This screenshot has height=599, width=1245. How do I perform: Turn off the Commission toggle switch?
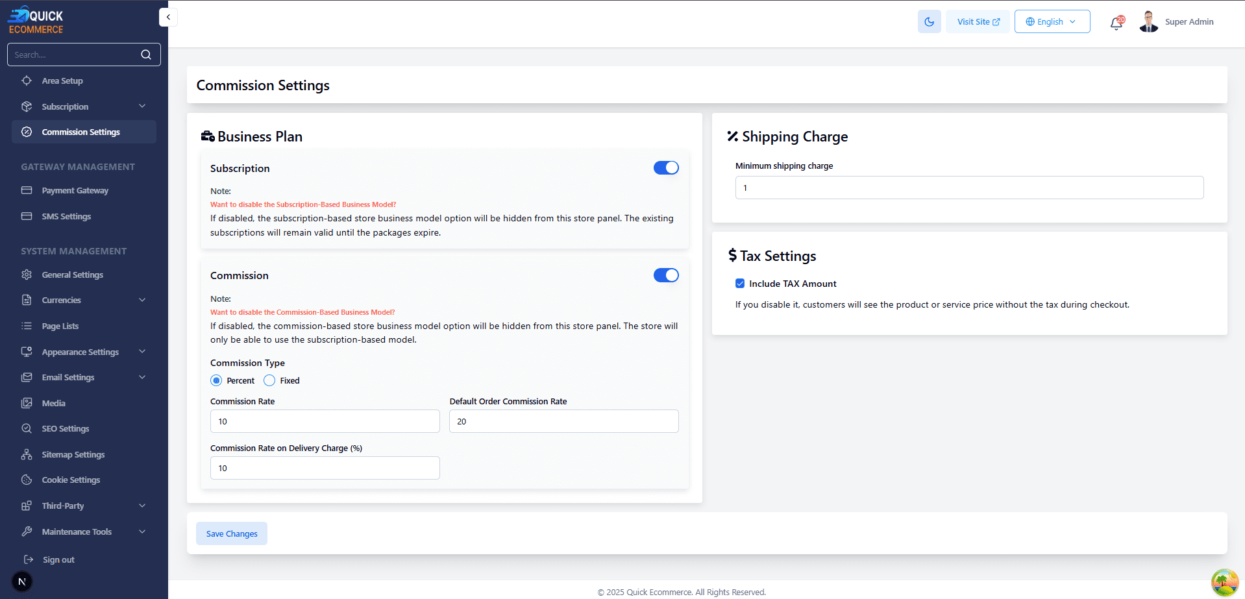coord(665,275)
